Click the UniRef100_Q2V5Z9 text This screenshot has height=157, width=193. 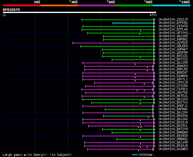173,43
